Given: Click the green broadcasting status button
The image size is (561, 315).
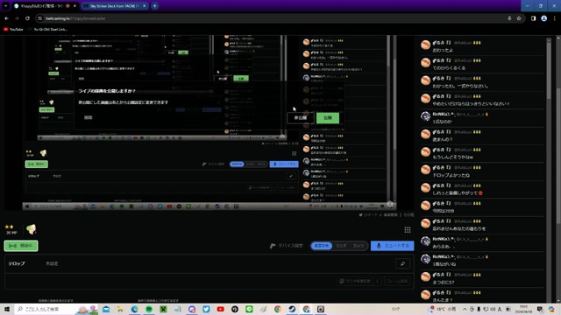Looking at the screenshot, I should (x=21, y=246).
